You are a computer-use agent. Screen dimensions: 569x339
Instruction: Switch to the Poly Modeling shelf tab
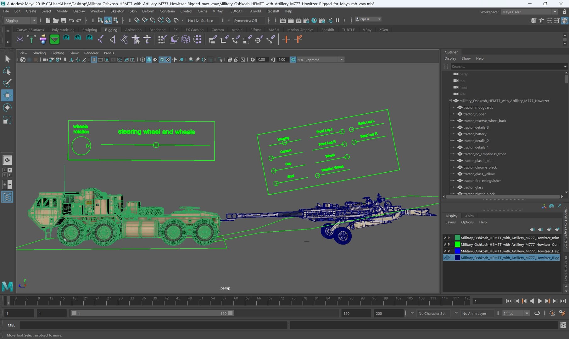point(63,30)
